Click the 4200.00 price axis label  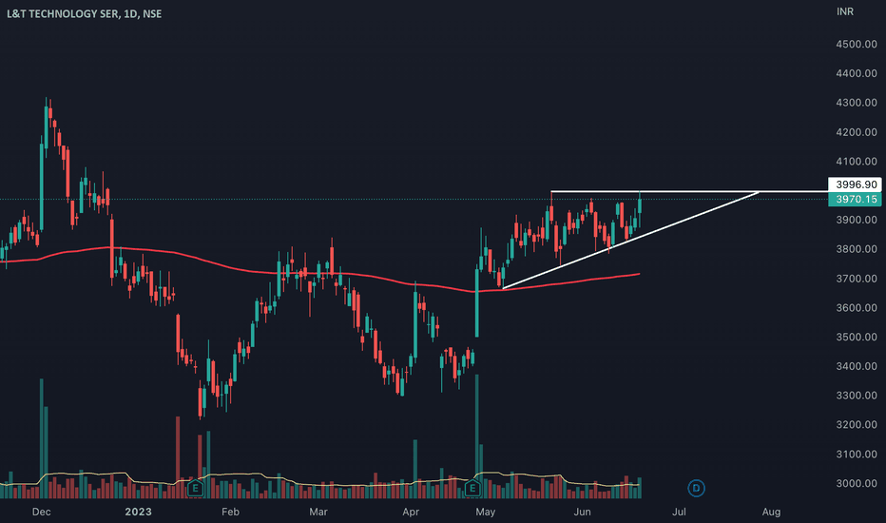point(857,132)
